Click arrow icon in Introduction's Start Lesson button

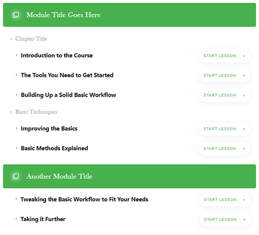(244, 56)
